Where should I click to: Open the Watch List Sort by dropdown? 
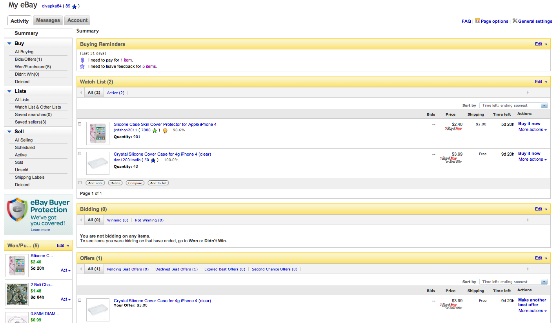tap(513, 105)
